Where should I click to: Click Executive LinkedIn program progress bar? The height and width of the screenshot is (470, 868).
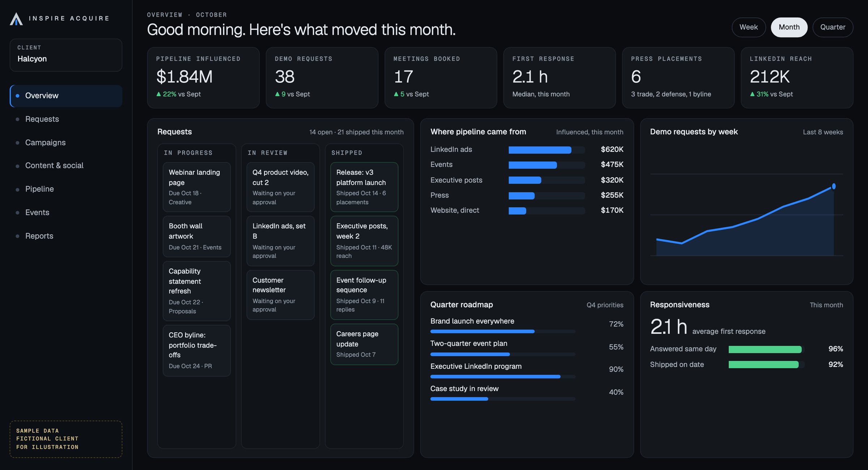point(503,377)
